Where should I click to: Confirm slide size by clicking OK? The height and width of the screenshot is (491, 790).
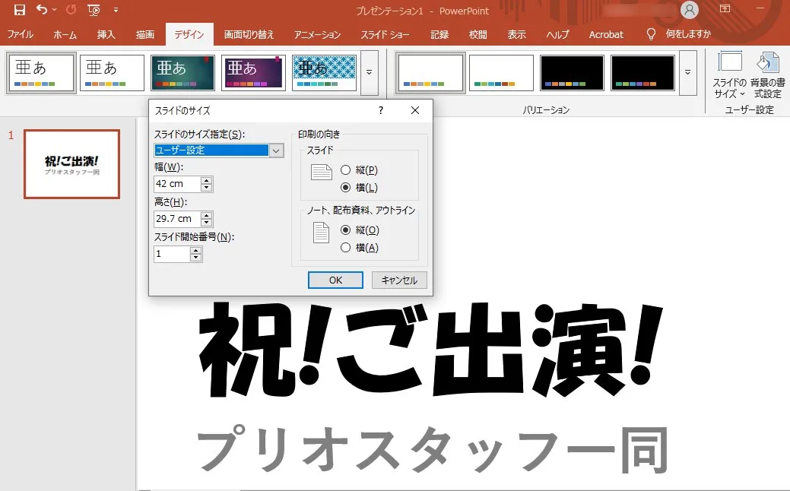pyautogui.click(x=335, y=280)
